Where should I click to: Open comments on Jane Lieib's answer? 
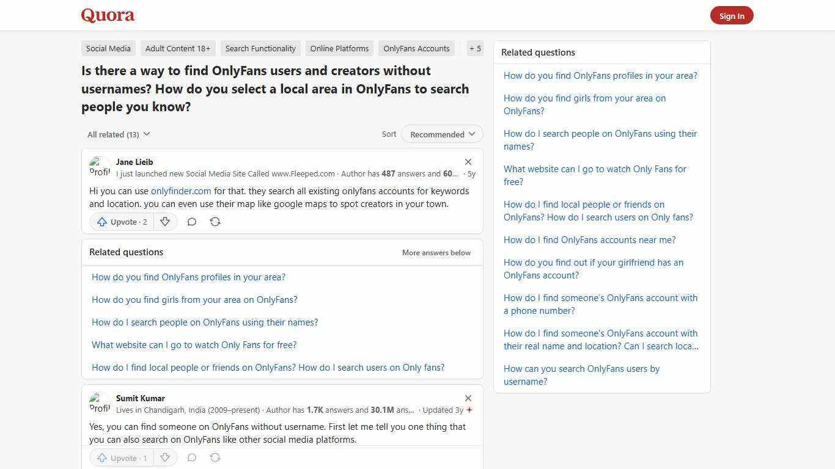click(192, 222)
